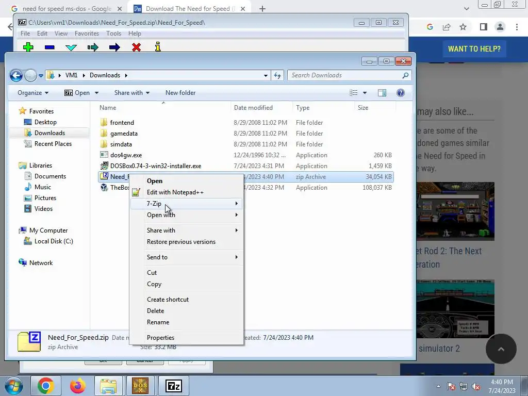Select the dos4gw.exe file icon

pyautogui.click(x=104, y=155)
